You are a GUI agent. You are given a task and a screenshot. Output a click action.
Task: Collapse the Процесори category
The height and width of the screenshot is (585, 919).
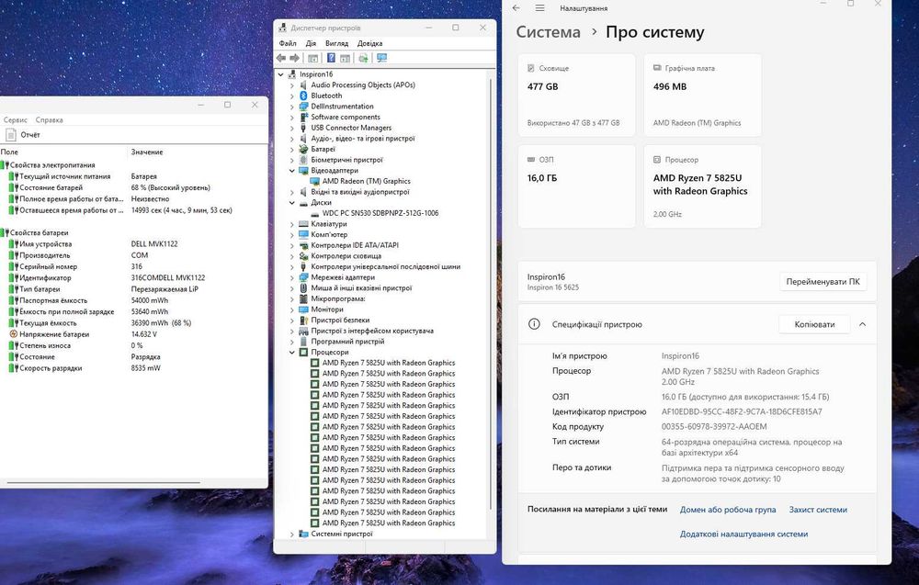[x=292, y=352]
